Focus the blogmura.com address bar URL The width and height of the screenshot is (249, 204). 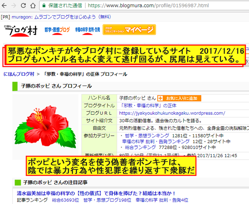[x=148, y=5]
